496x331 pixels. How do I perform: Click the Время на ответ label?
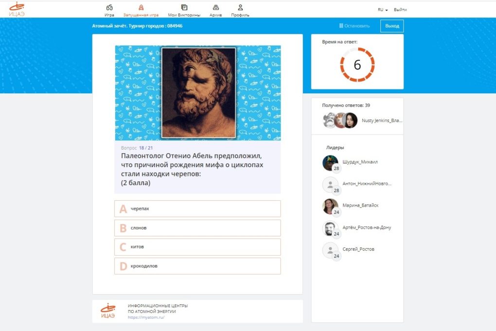pos(340,42)
